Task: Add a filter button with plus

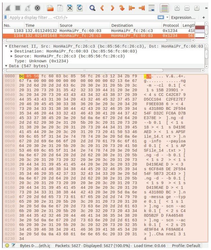Action: 204,17
